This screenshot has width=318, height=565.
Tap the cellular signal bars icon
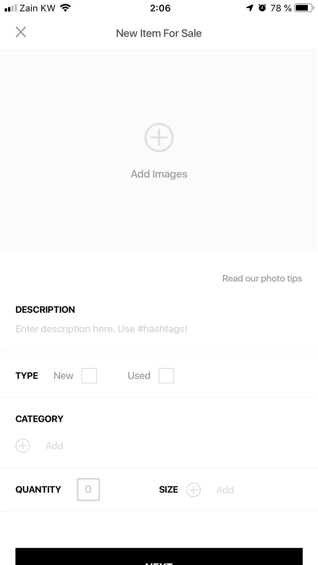click(x=10, y=8)
